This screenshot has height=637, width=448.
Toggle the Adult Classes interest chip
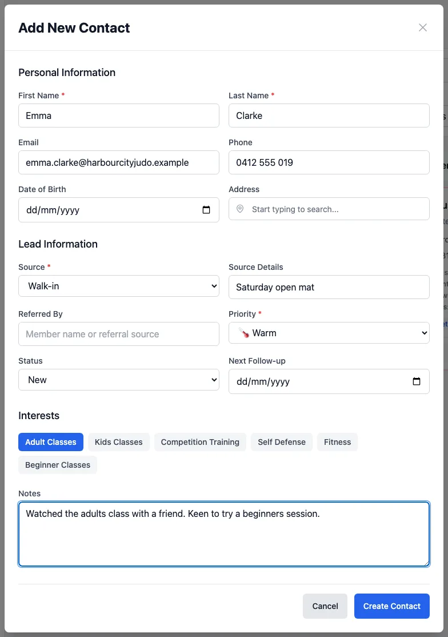coord(51,442)
